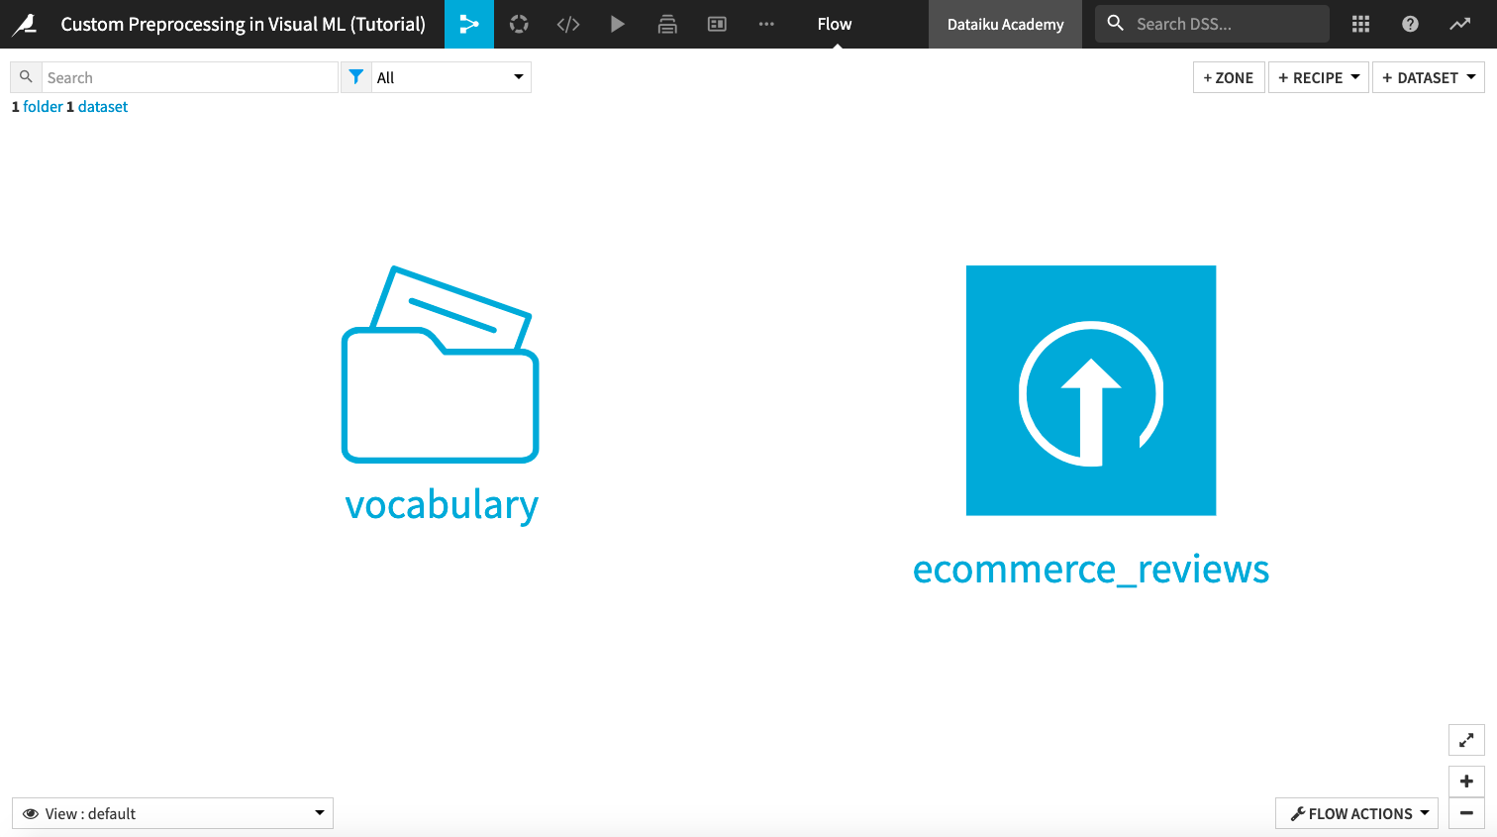Click the ecommerce_reviews dataset label
This screenshot has width=1497, height=837.
(x=1091, y=570)
